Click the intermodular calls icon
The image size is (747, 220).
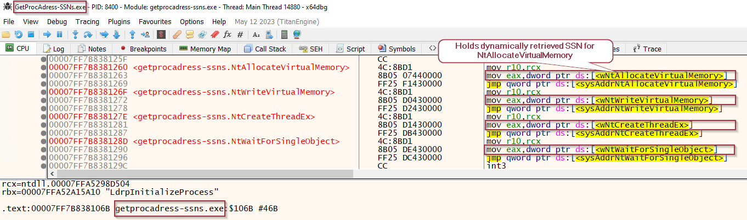(269, 34)
